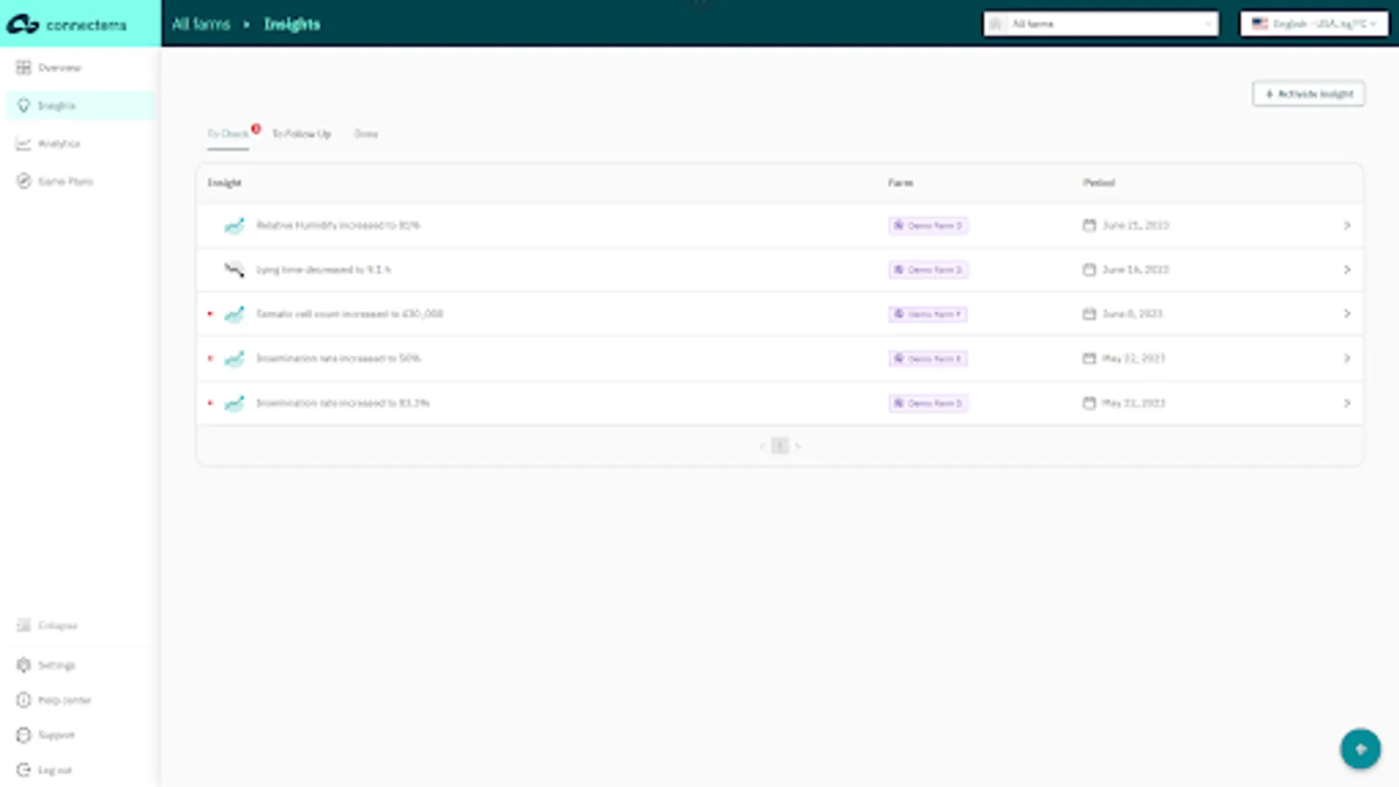The image size is (1399, 787).
Task: Open the English language dropdown
Action: point(1314,24)
